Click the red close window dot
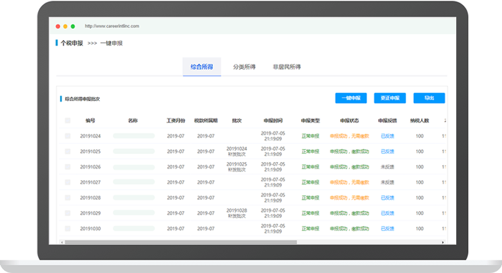Viewport: 502px width, 273px height. tap(57, 26)
